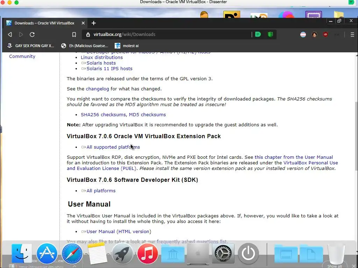Open Launchpad rocket icon in dock
Image resolution: width=358 pixels, height=268 pixels.
click(122, 253)
